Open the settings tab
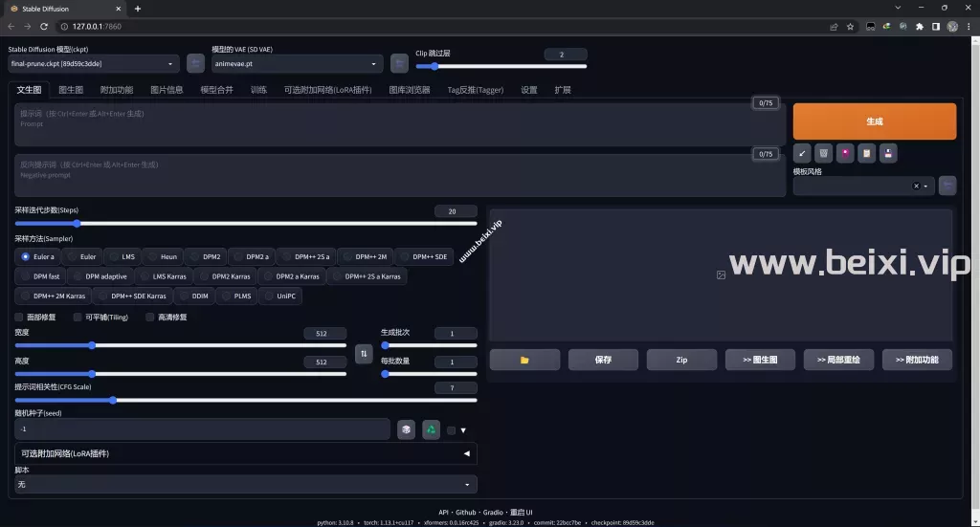 pyautogui.click(x=529, y=90)
